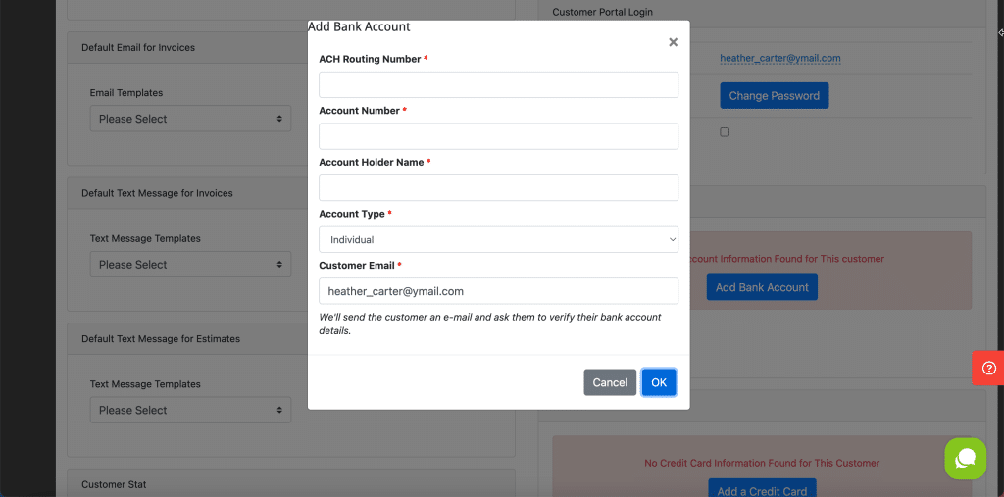Confirm bank account with OK
Image resolution: width=1004 pixels, height=497 pixels.
(659, 382)
